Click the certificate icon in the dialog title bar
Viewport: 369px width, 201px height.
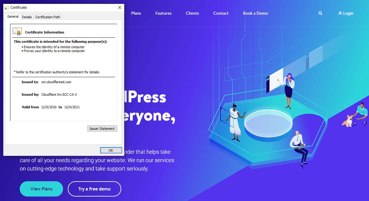click(7, 7)
